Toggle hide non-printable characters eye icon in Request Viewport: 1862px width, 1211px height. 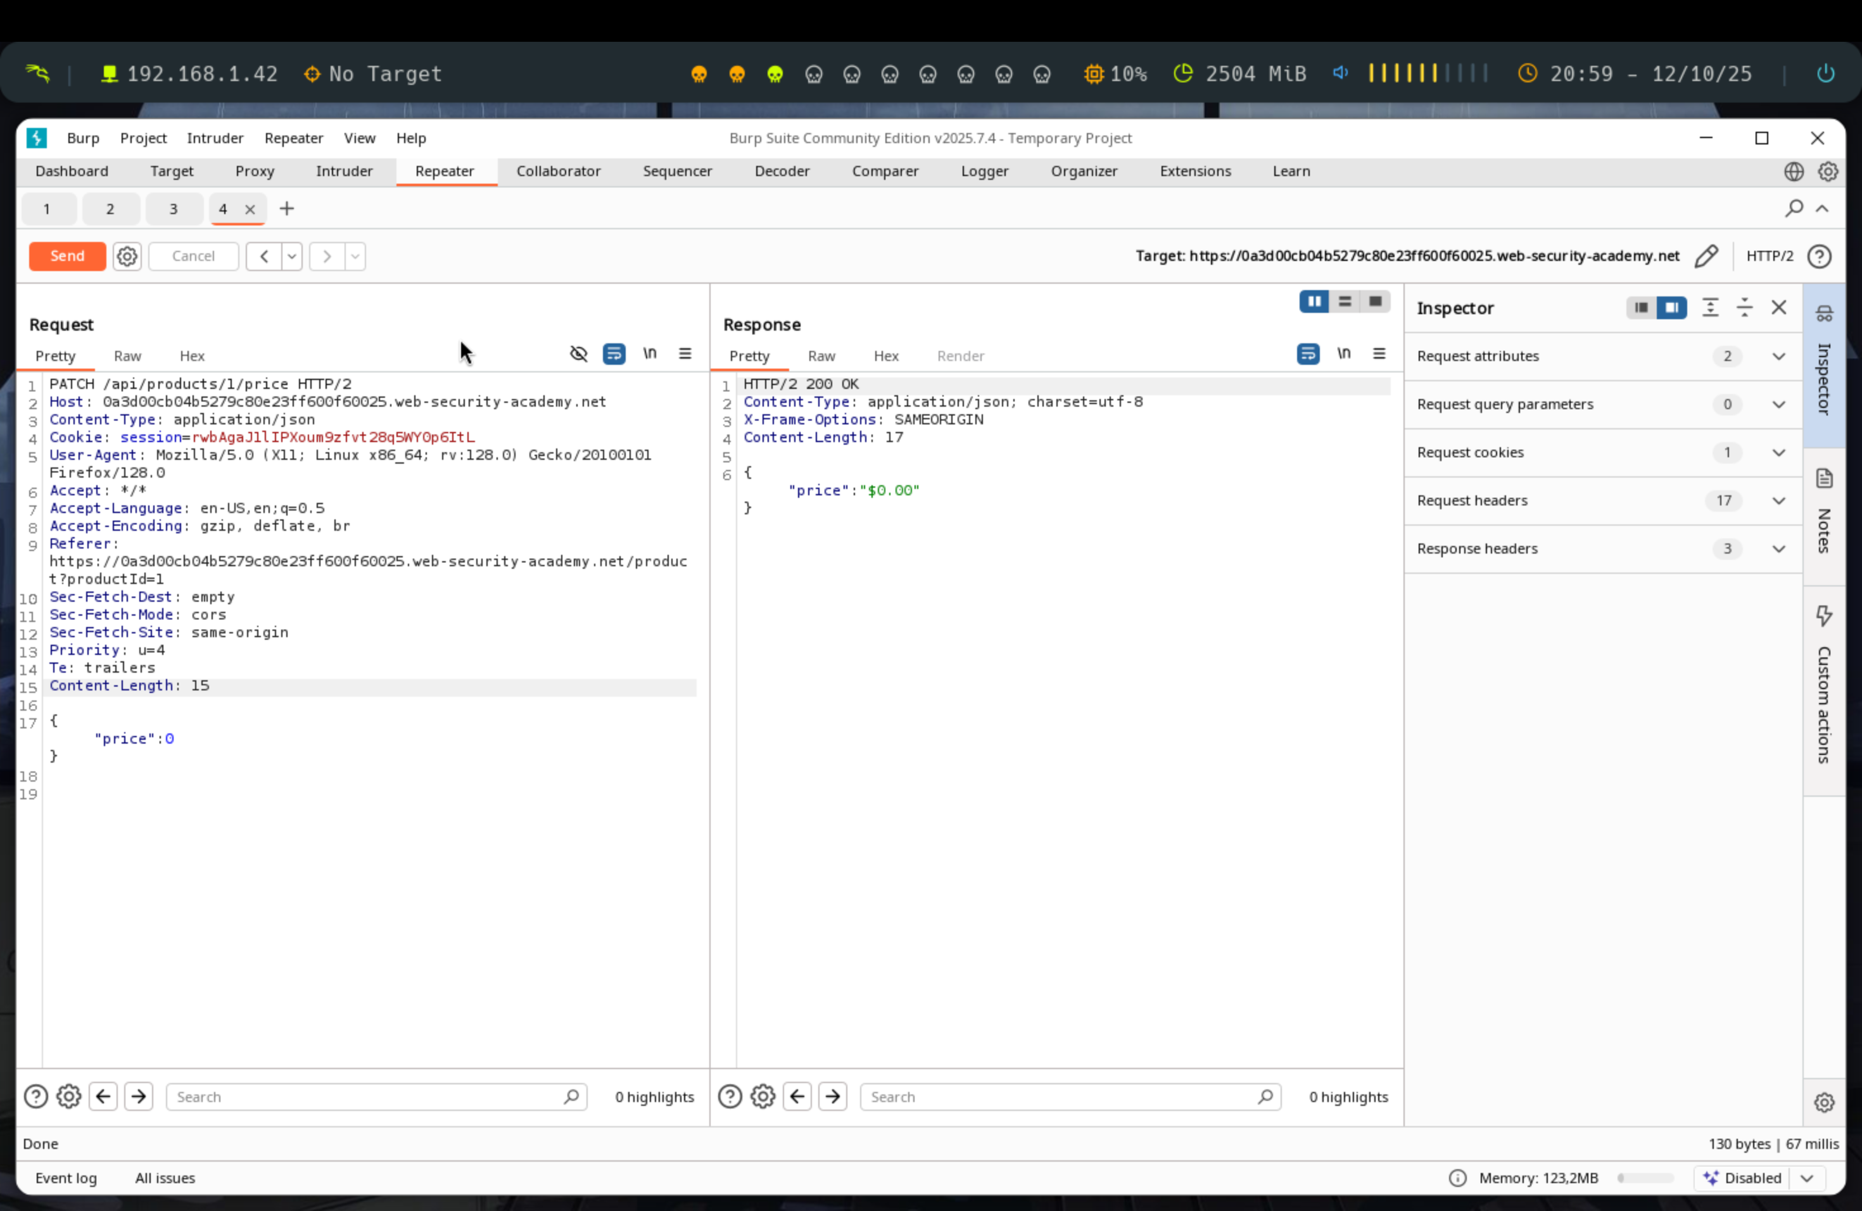(x=578, y=355)
